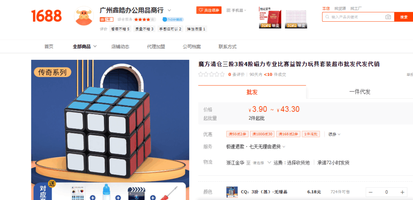Expand the 领券 coupon dropdown

pyautogui.click(x=334, y=134)
